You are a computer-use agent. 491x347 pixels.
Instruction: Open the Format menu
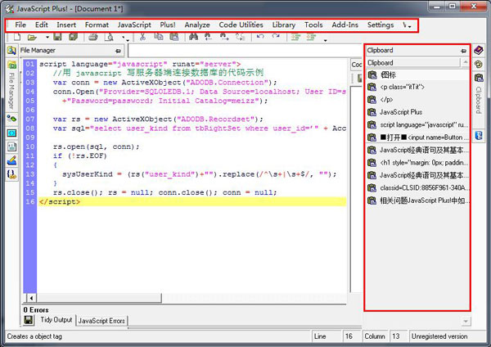tap(97, 25)
